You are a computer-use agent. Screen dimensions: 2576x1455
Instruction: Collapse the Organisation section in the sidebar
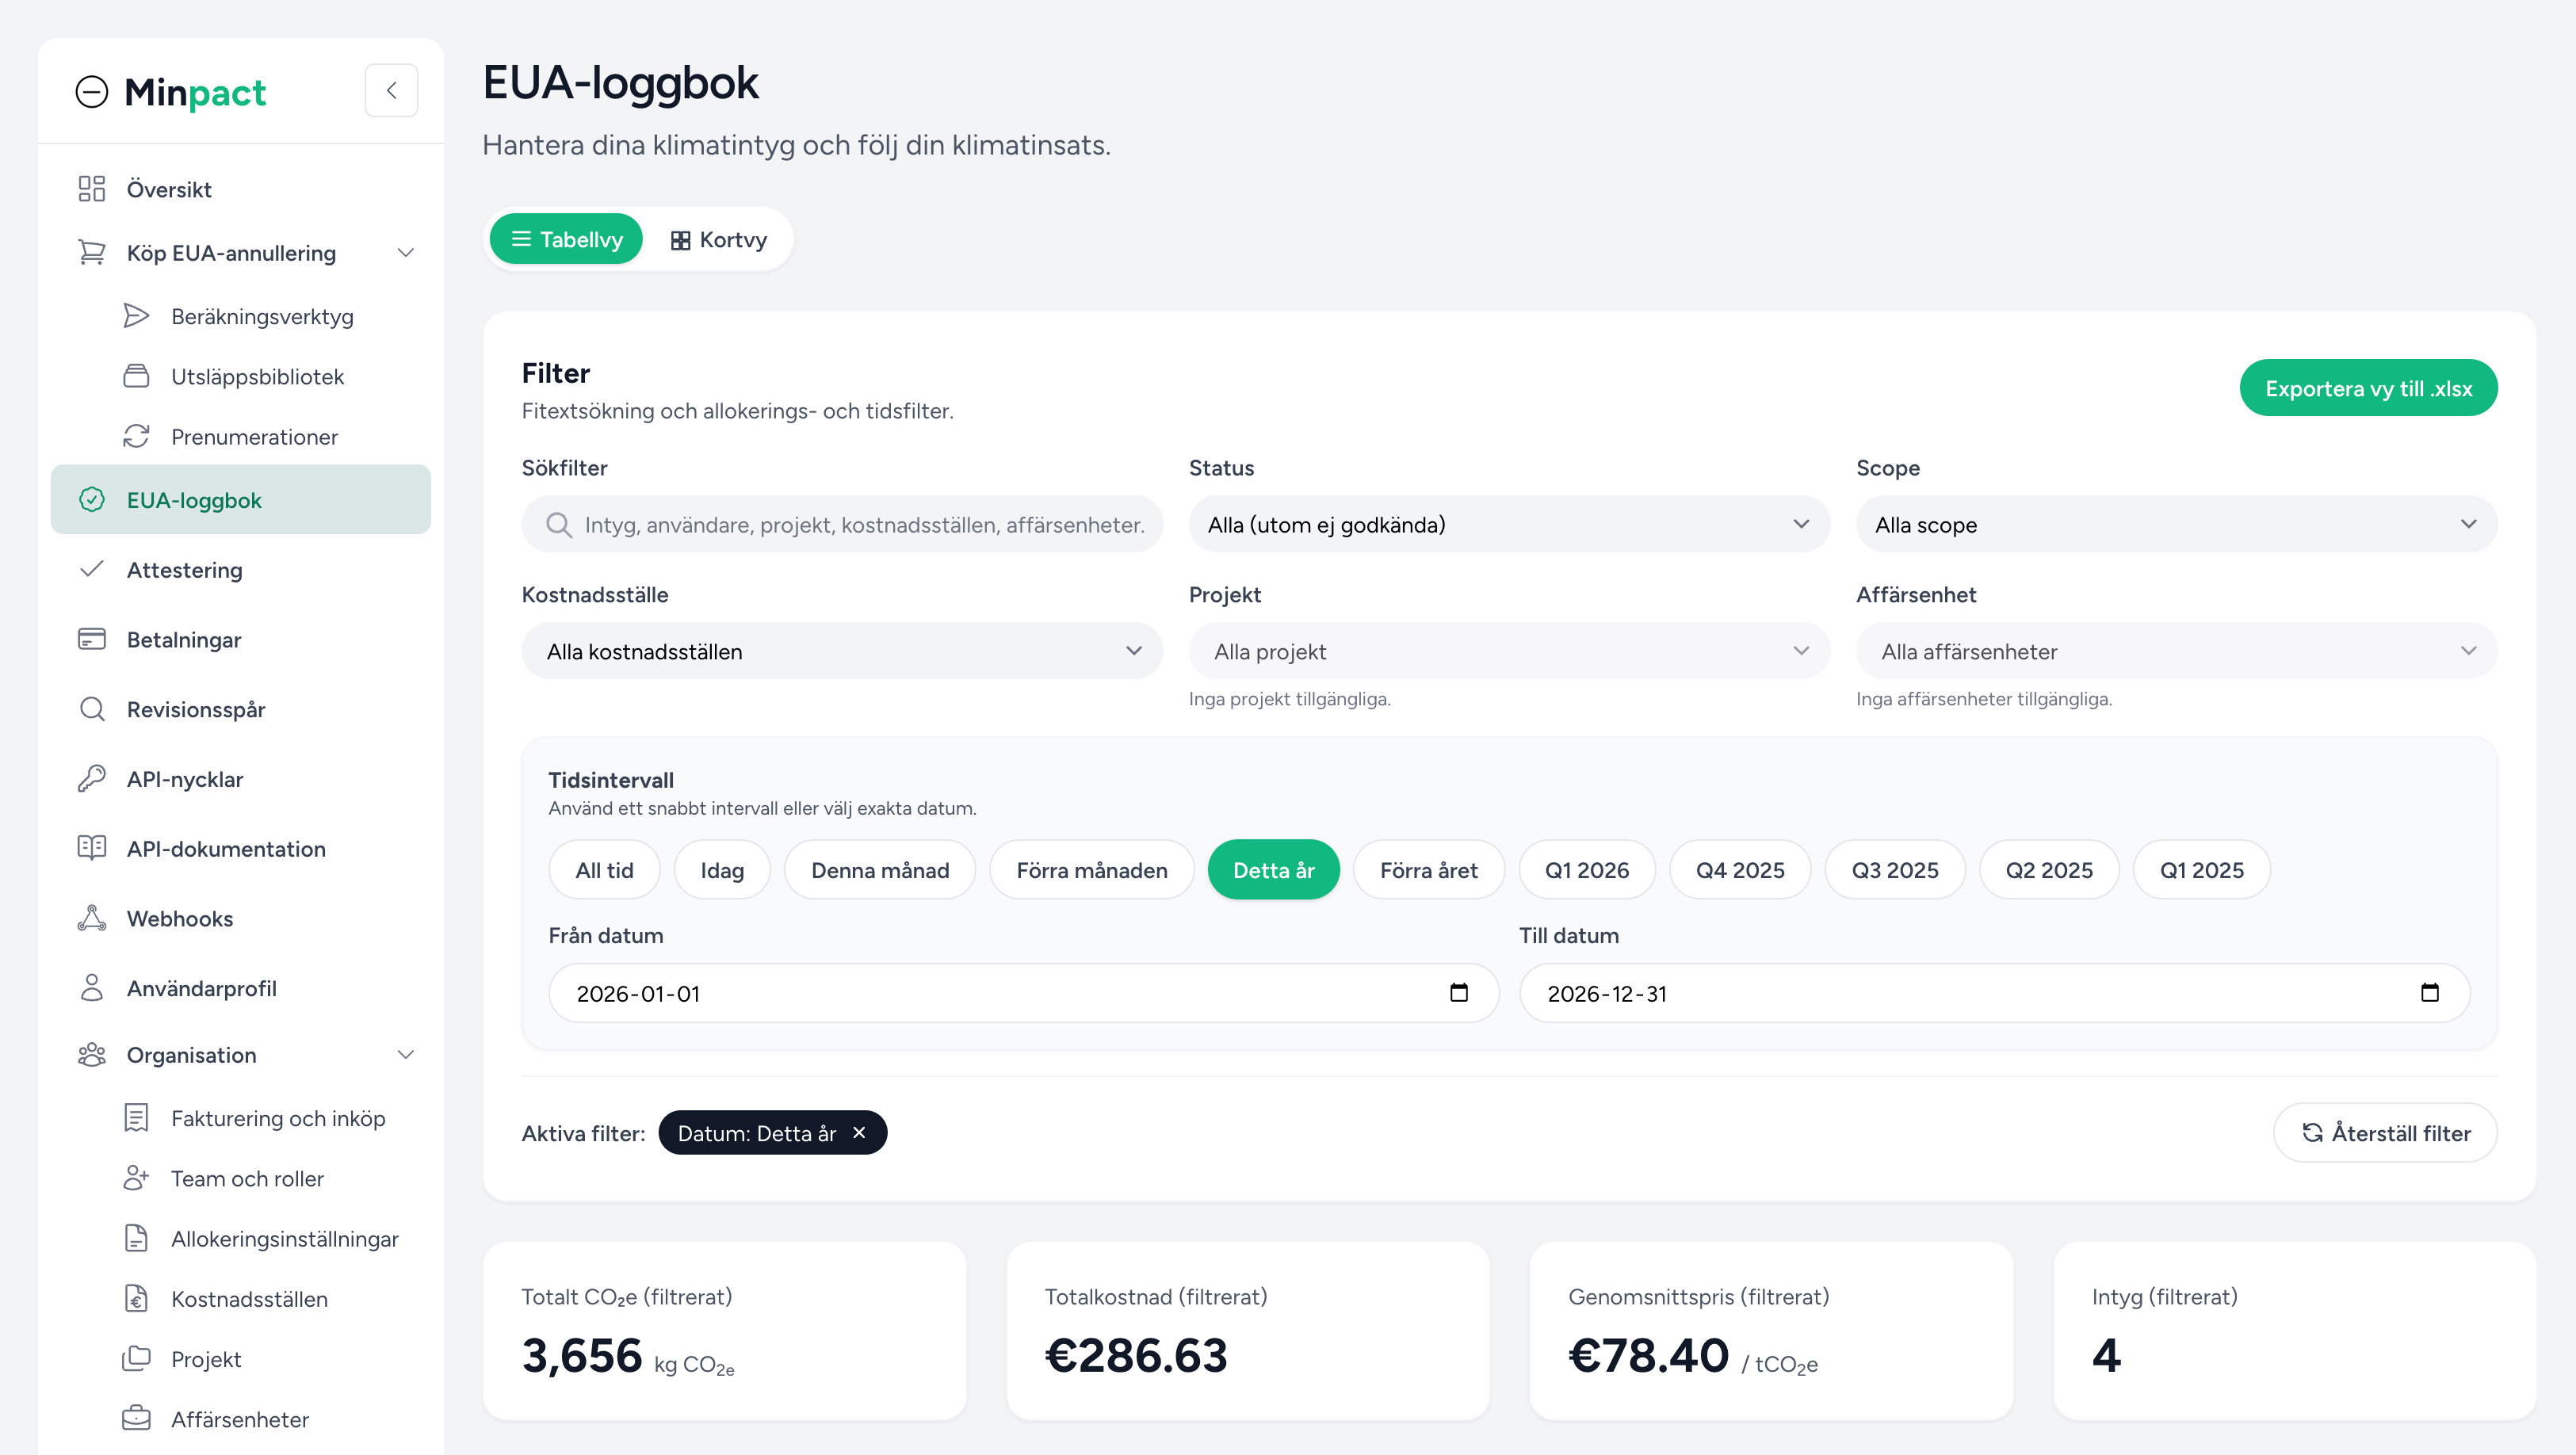[406, 1054]
